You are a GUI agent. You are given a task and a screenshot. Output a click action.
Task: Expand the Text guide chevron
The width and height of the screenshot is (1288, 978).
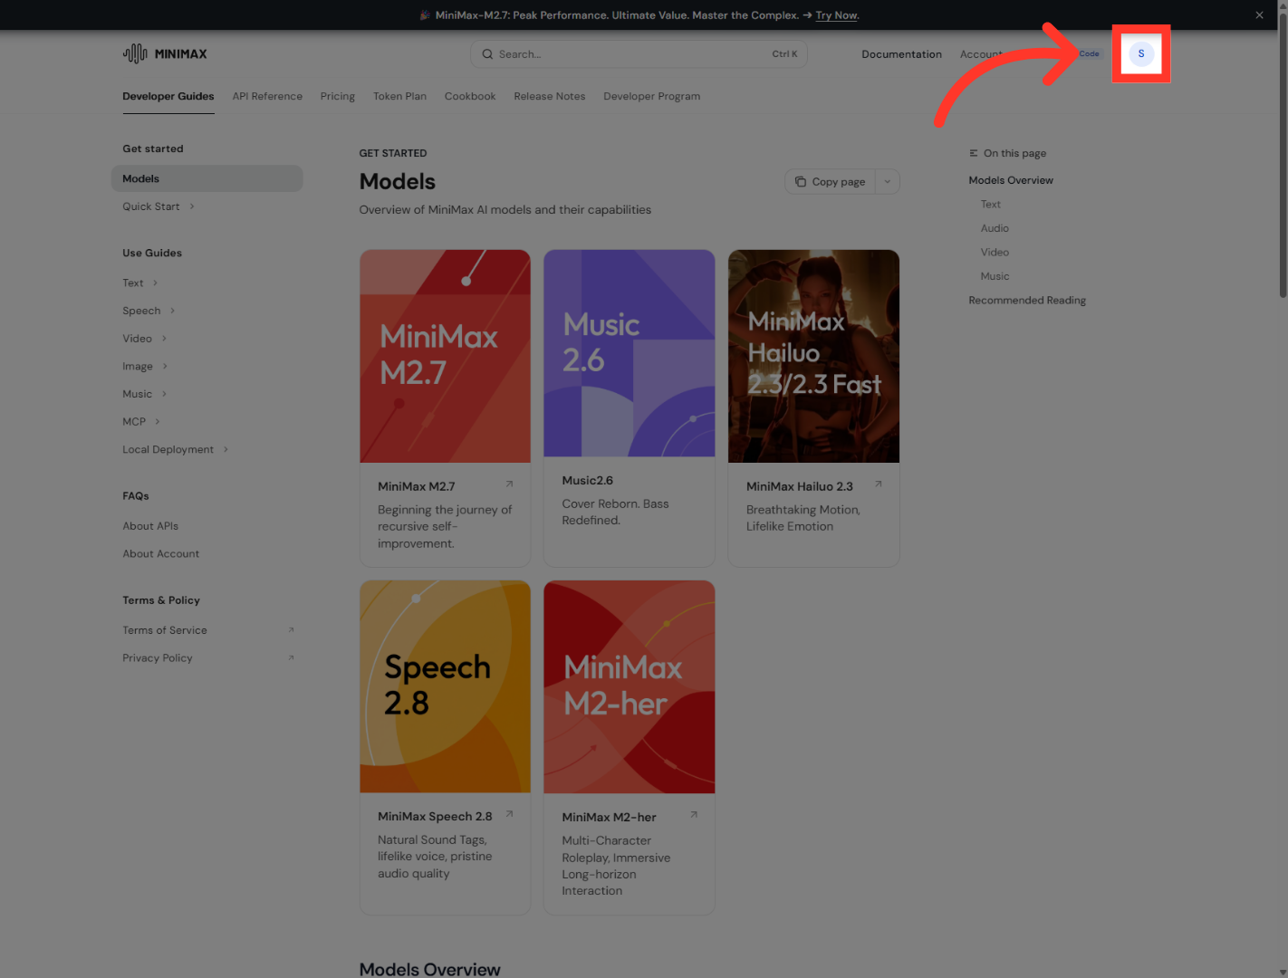(x=155, y=283)
